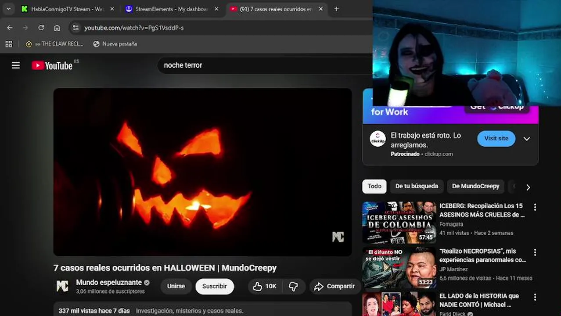Expand description at 337 mil vistas

click(x=202, y=309)
